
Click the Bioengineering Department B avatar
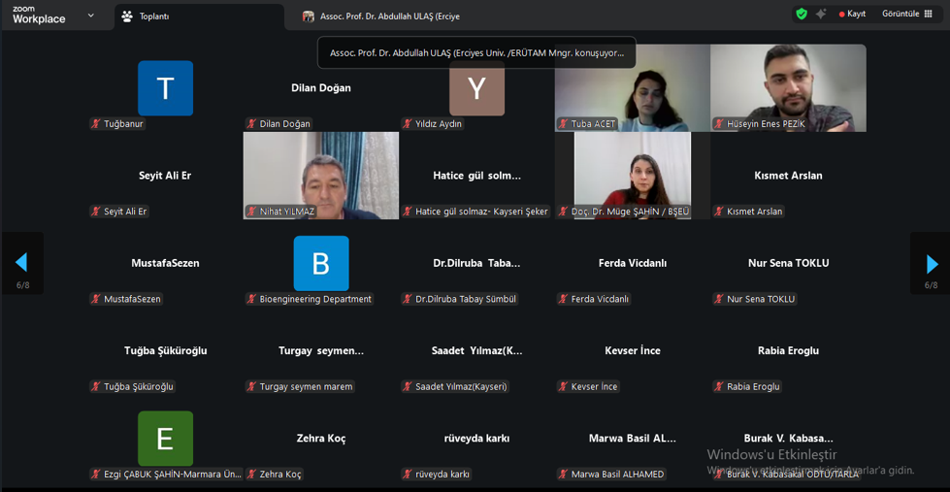[x=320, y=263]
